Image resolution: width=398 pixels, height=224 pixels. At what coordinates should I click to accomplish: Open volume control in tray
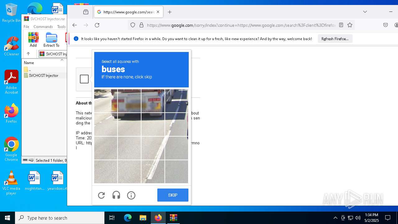point(358,218)
